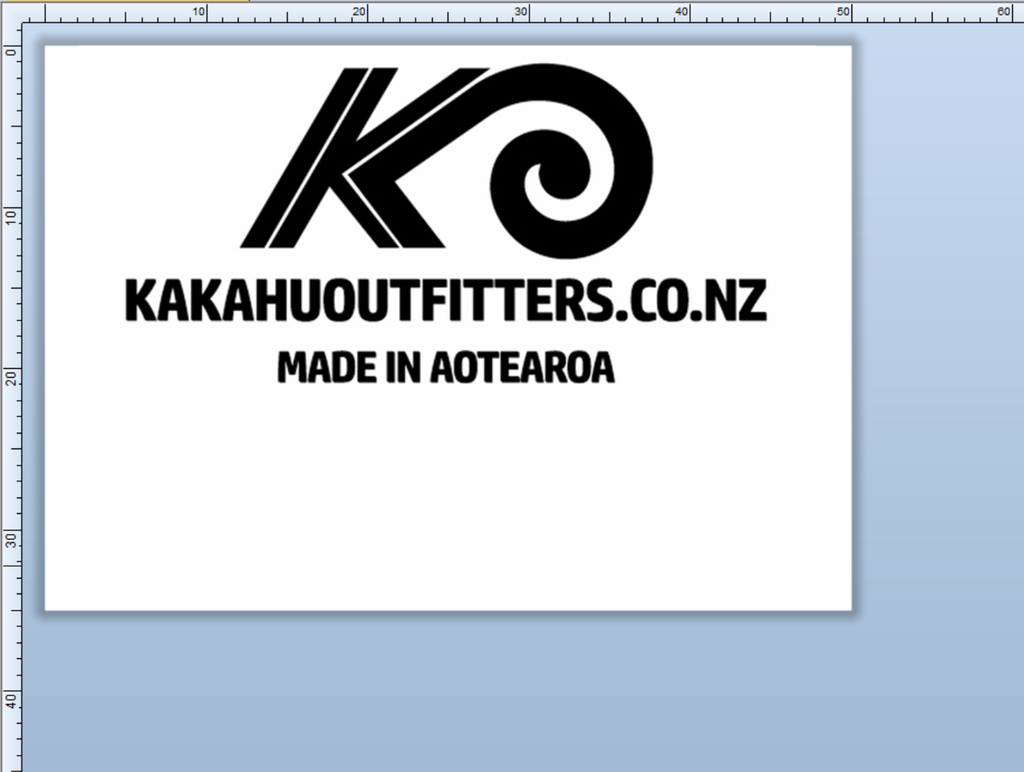Click the 30 mark on horizontal ruler

pyautogui.click(x=521, y=12)
